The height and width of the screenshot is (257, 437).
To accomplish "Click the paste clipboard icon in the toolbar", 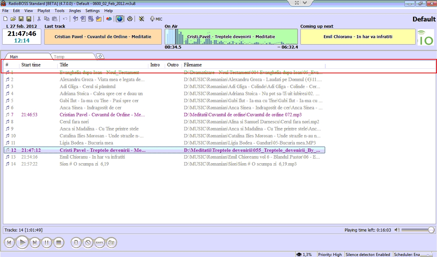I will pos(54,19).
